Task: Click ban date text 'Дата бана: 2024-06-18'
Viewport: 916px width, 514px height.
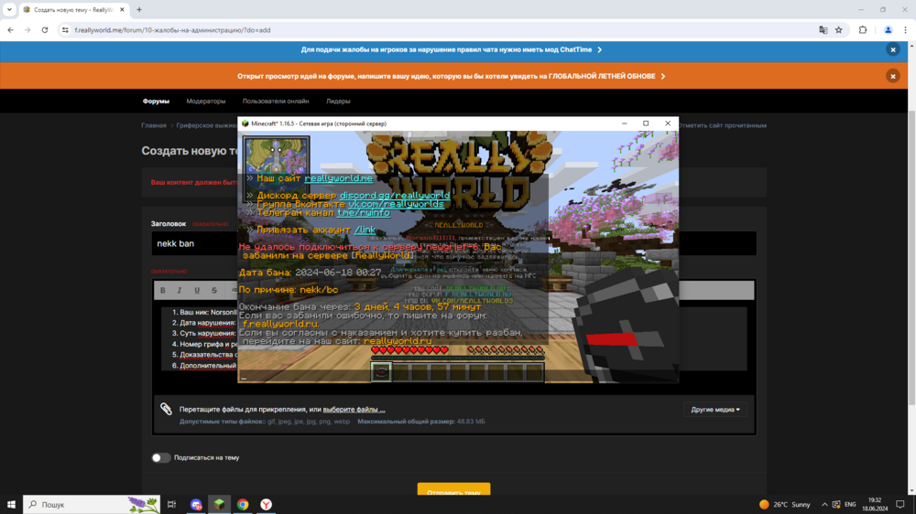Action: pos(310,273)
